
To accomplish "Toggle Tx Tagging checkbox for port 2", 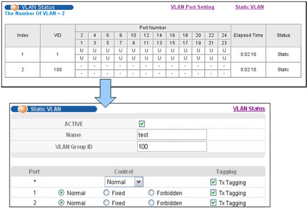I will (x=213, y=203).
